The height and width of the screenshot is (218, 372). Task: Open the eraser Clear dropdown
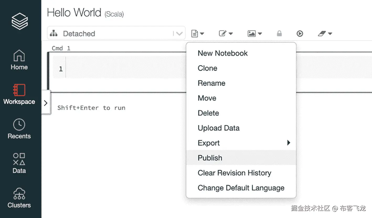tap(325, 33)
